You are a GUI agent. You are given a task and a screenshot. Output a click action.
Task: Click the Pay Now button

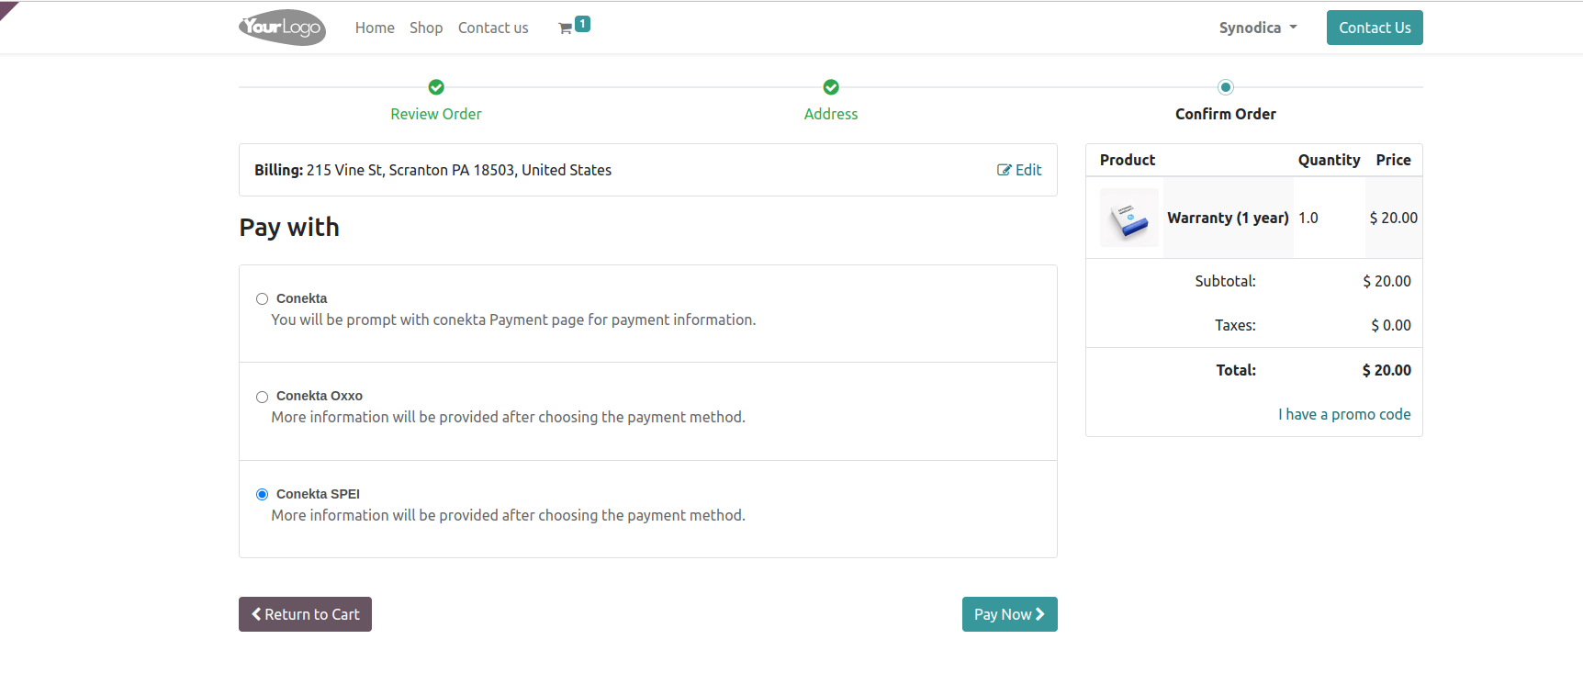[x=1010, y=614]
